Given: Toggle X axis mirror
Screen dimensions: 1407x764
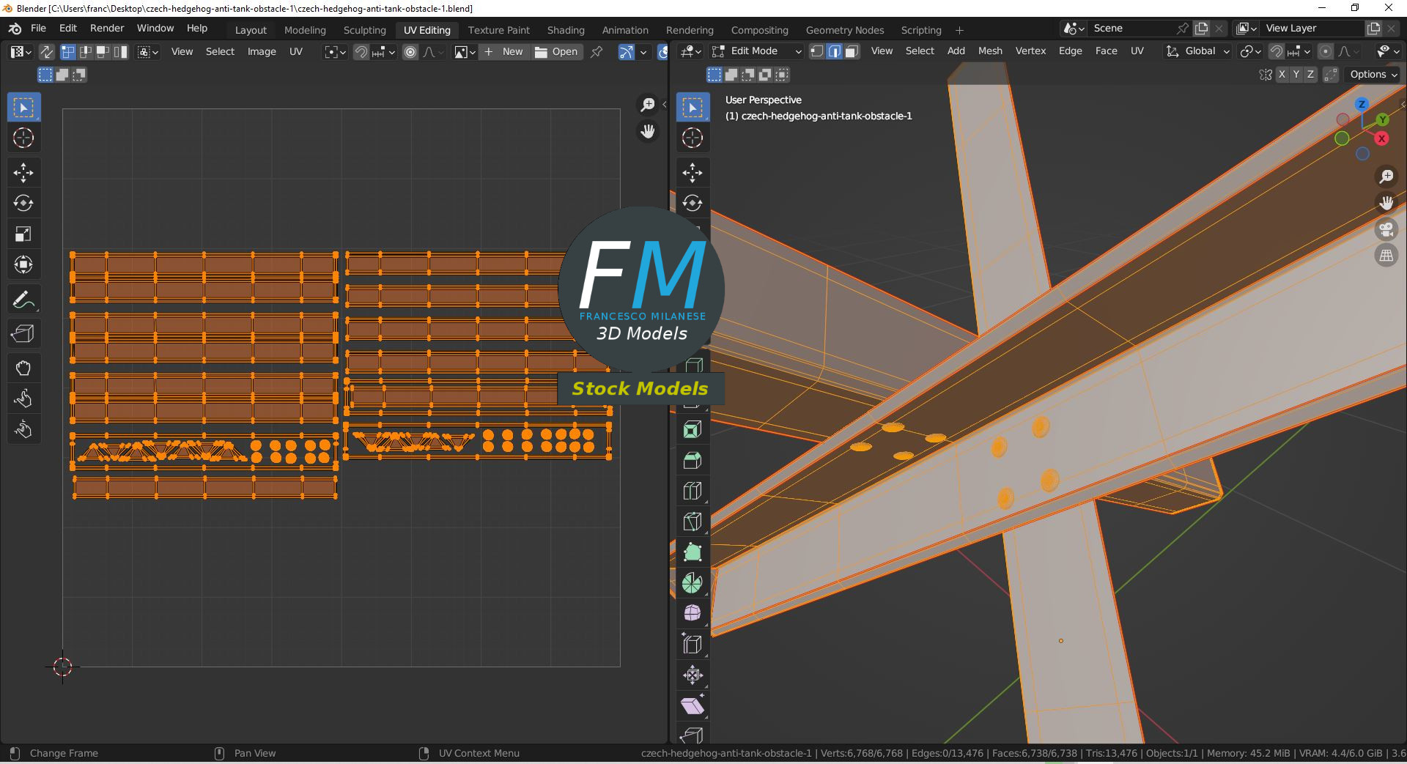Looking at the screenshot, I should pos(1282,75).
